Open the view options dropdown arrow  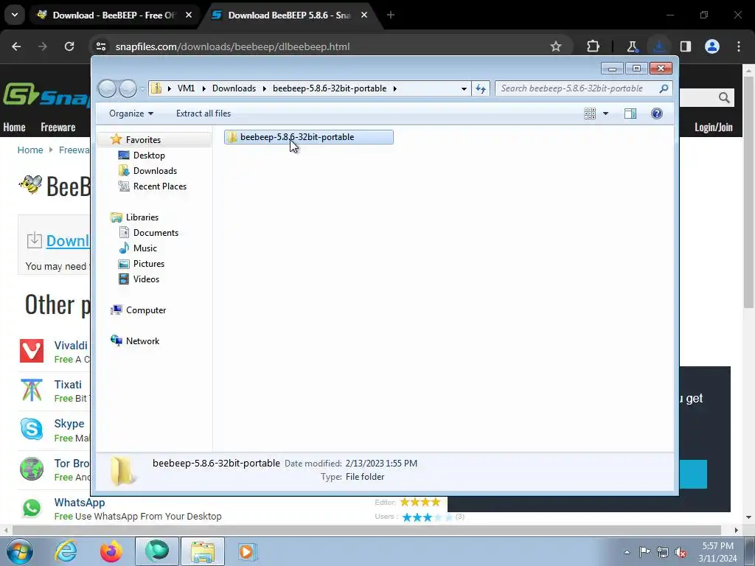pos(606,113)
